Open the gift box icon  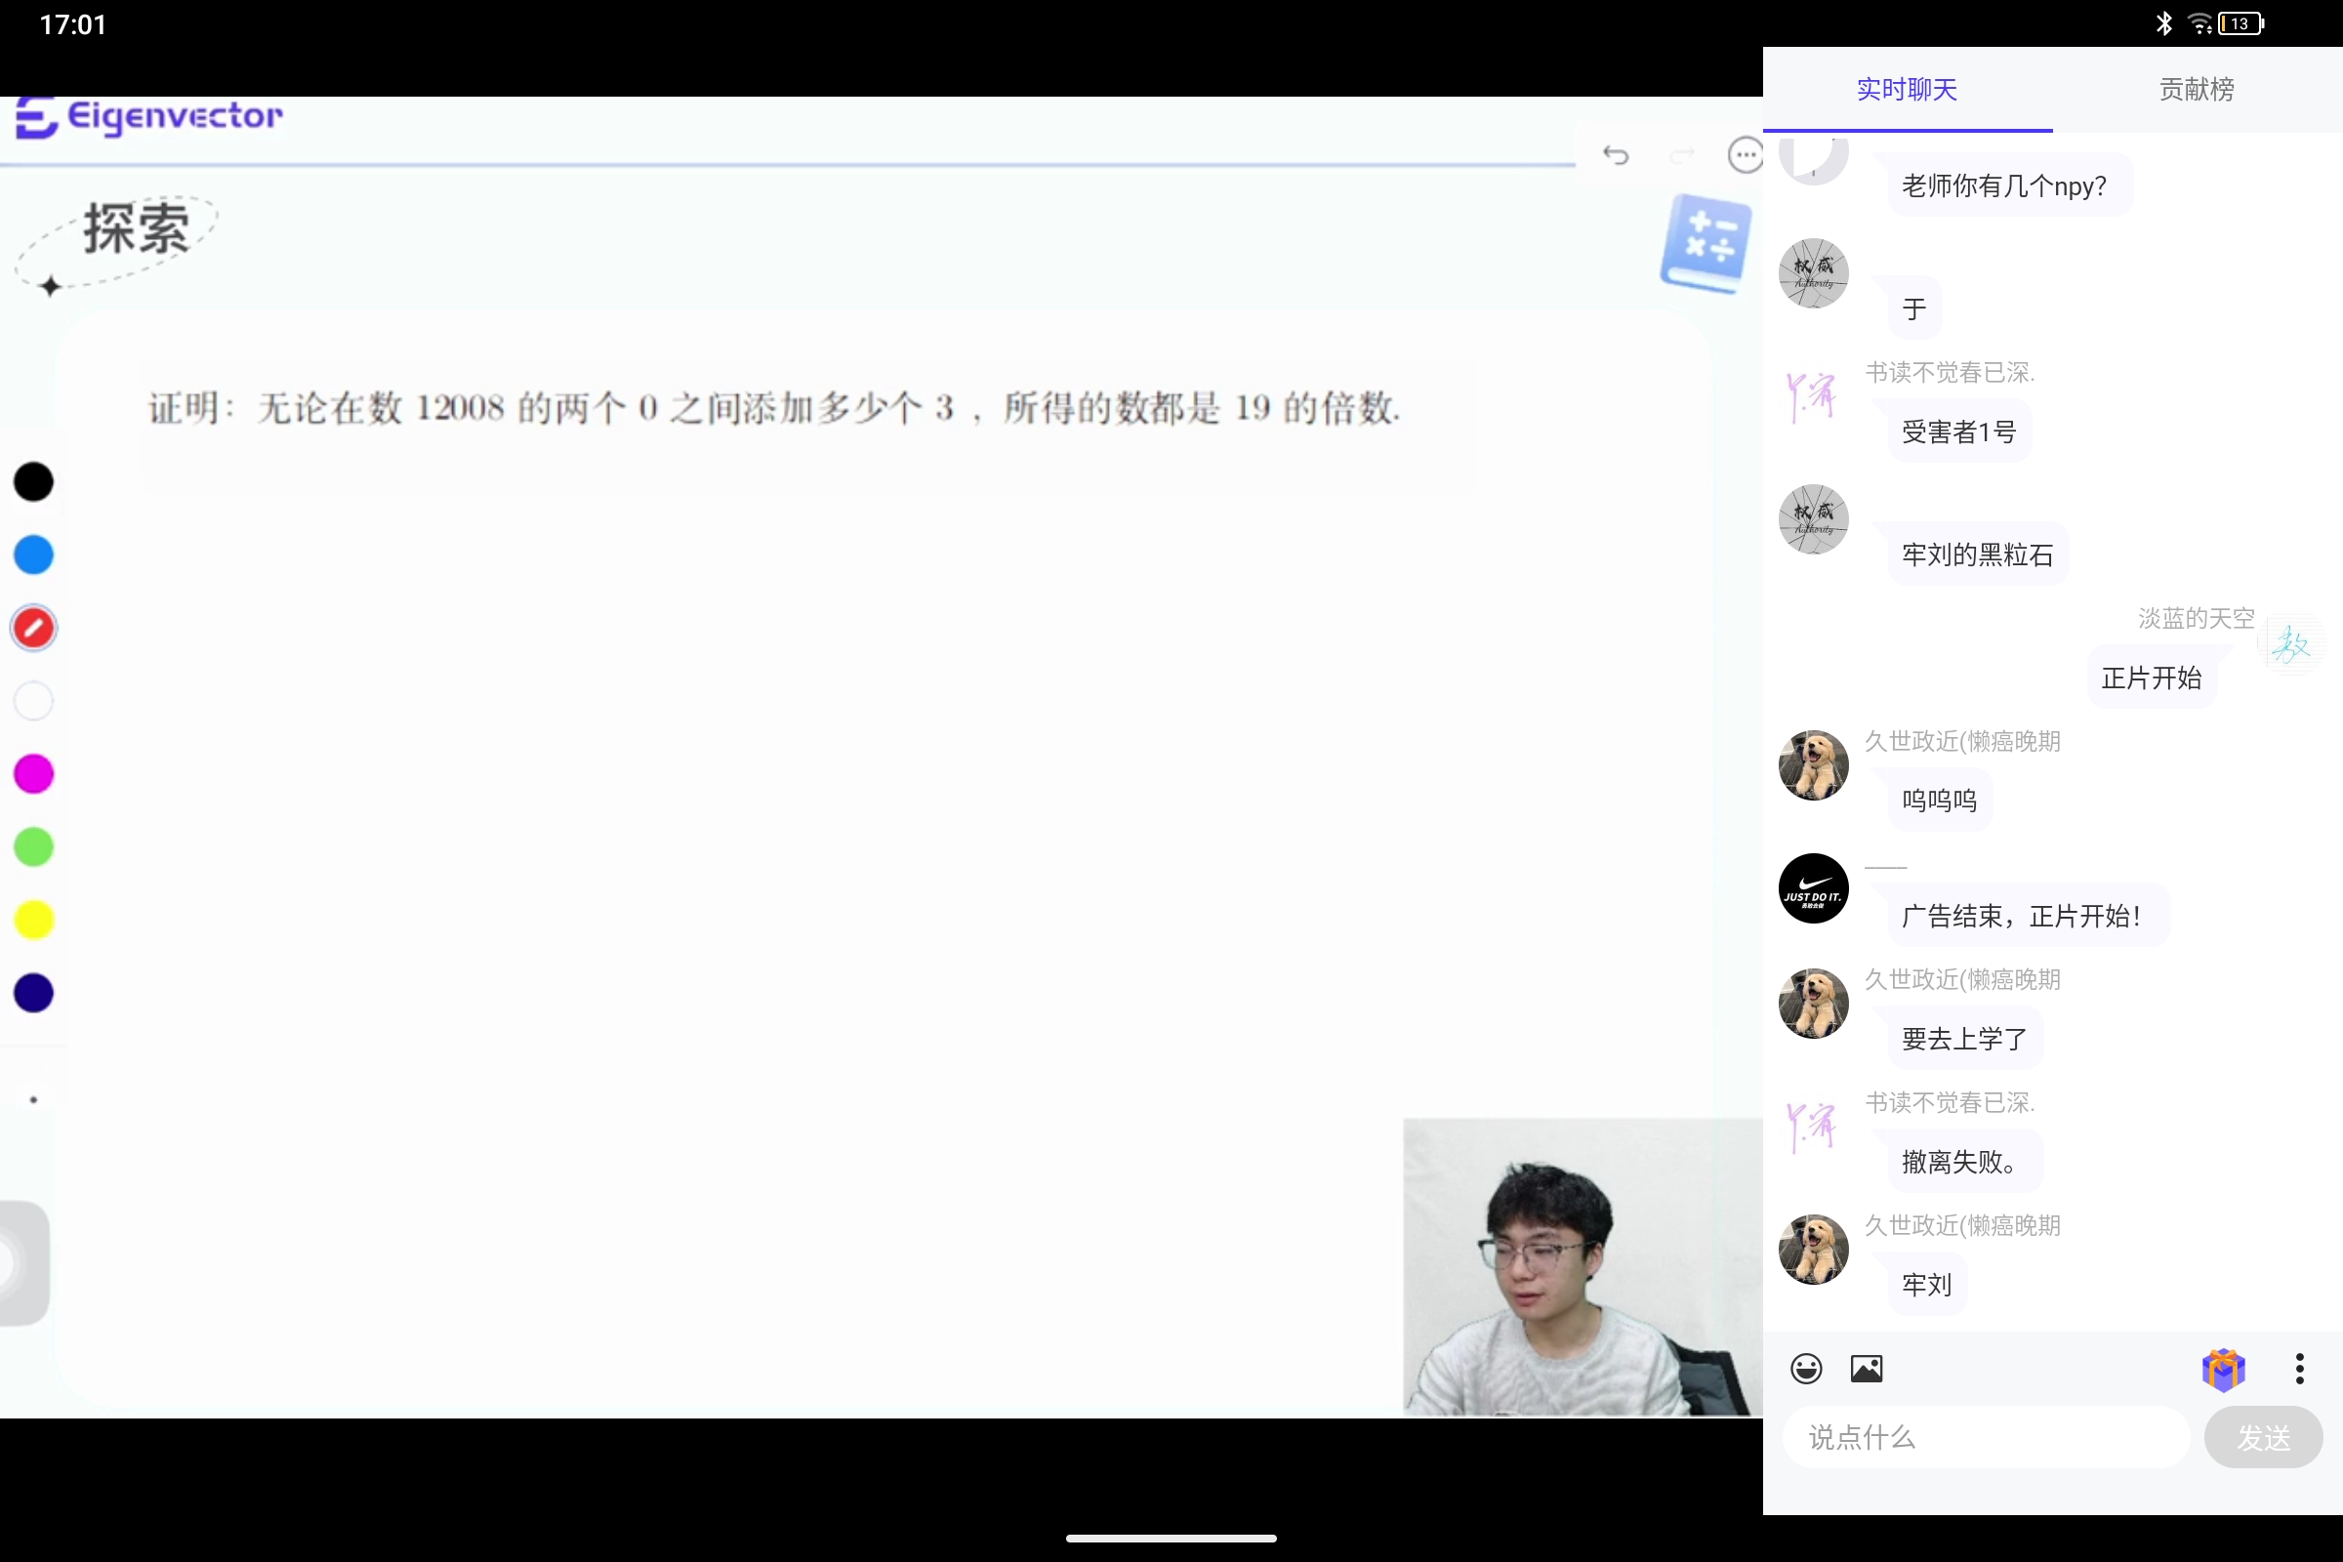point(2223,1369)
